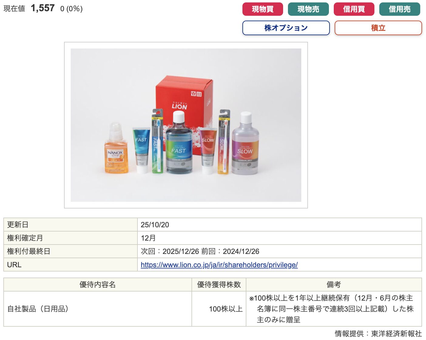The image size is (426, 340).
Task: Click the 12月 value cell
Action: pyautogui.click(x=279, y=238)
